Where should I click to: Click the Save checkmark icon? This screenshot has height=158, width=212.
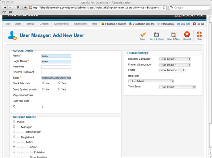(x=143, y=34)
